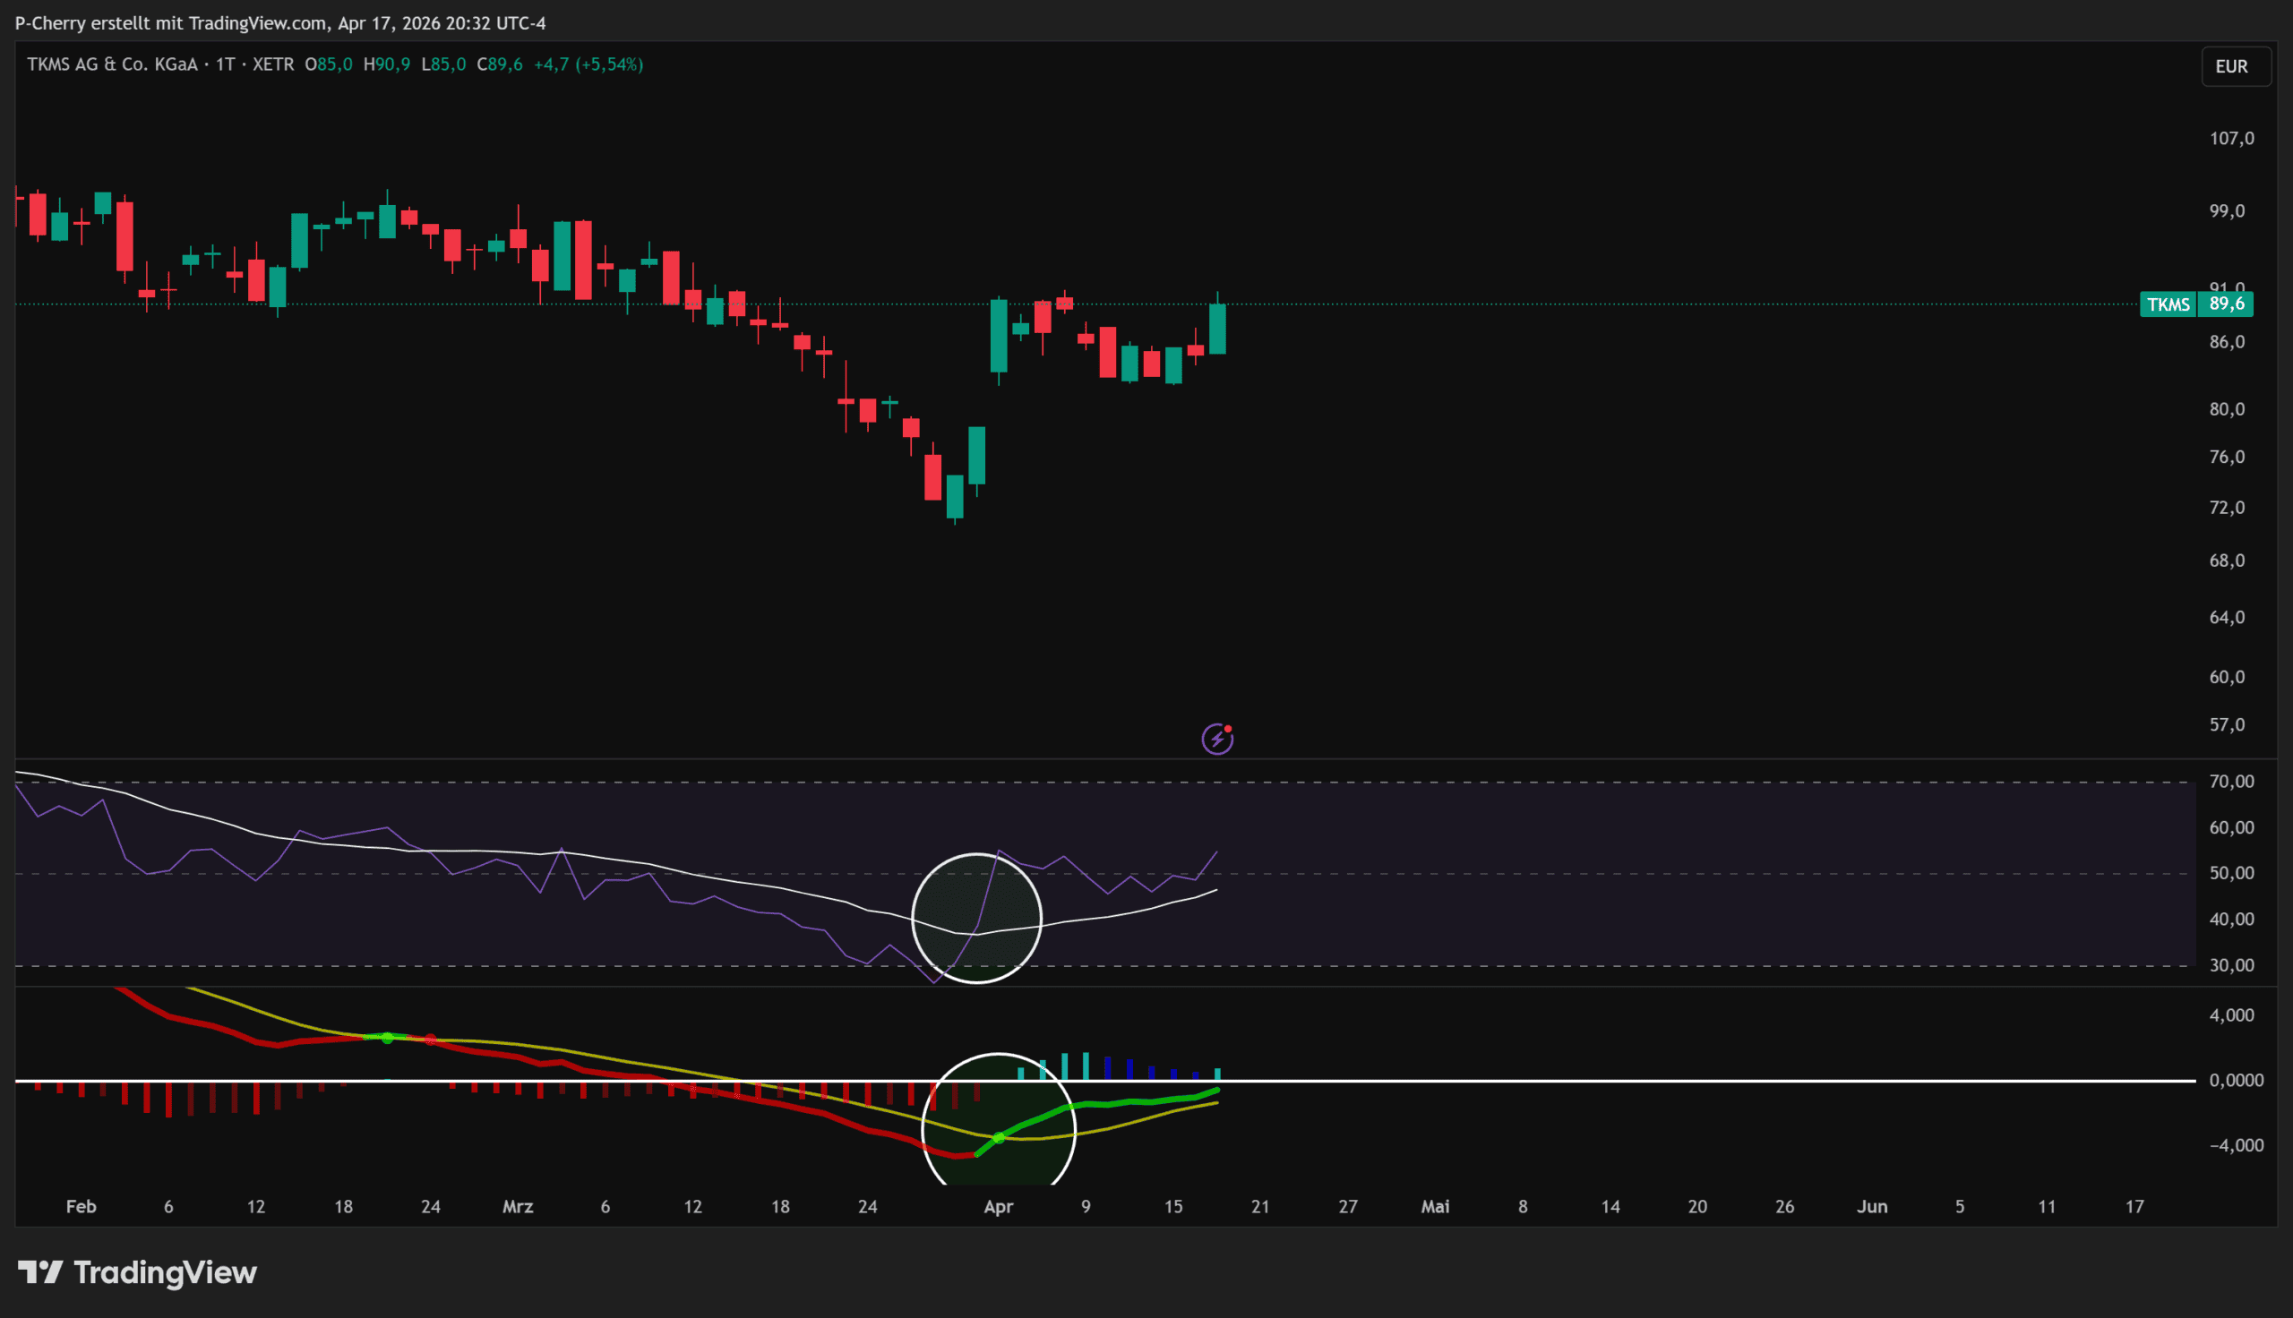The width and height of the screenshot is (2293, 1318).
Task: Click the Apr label on the time axis
Action: click(x=998, y=1207)
